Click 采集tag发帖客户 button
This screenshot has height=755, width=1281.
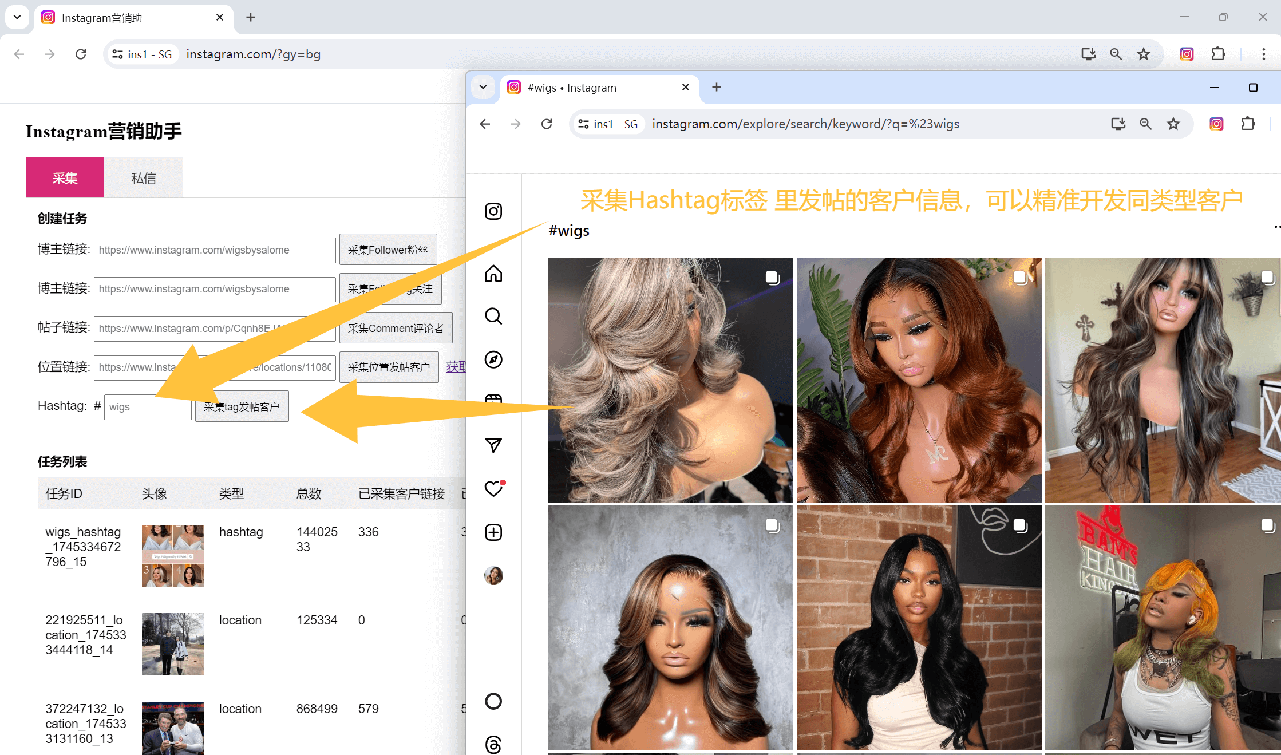click(242, 406)
